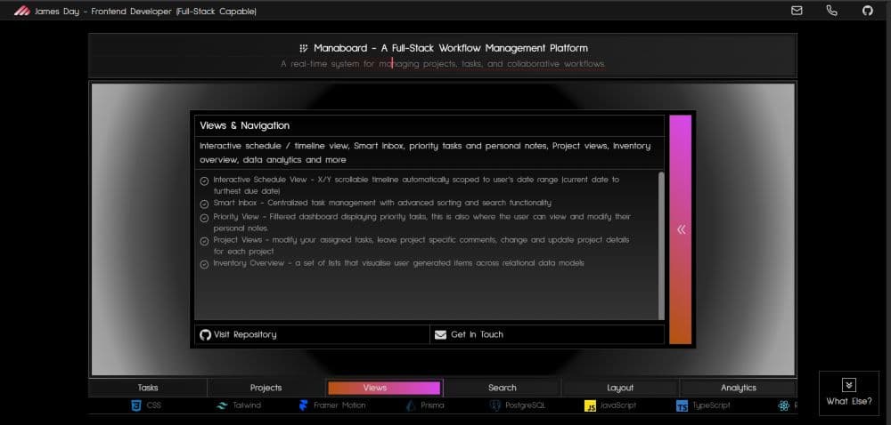Image resolution: width=891 pixels, height=425 pixels.
Task: Click the TypeScript TS icon
Action: click(682, 405)
